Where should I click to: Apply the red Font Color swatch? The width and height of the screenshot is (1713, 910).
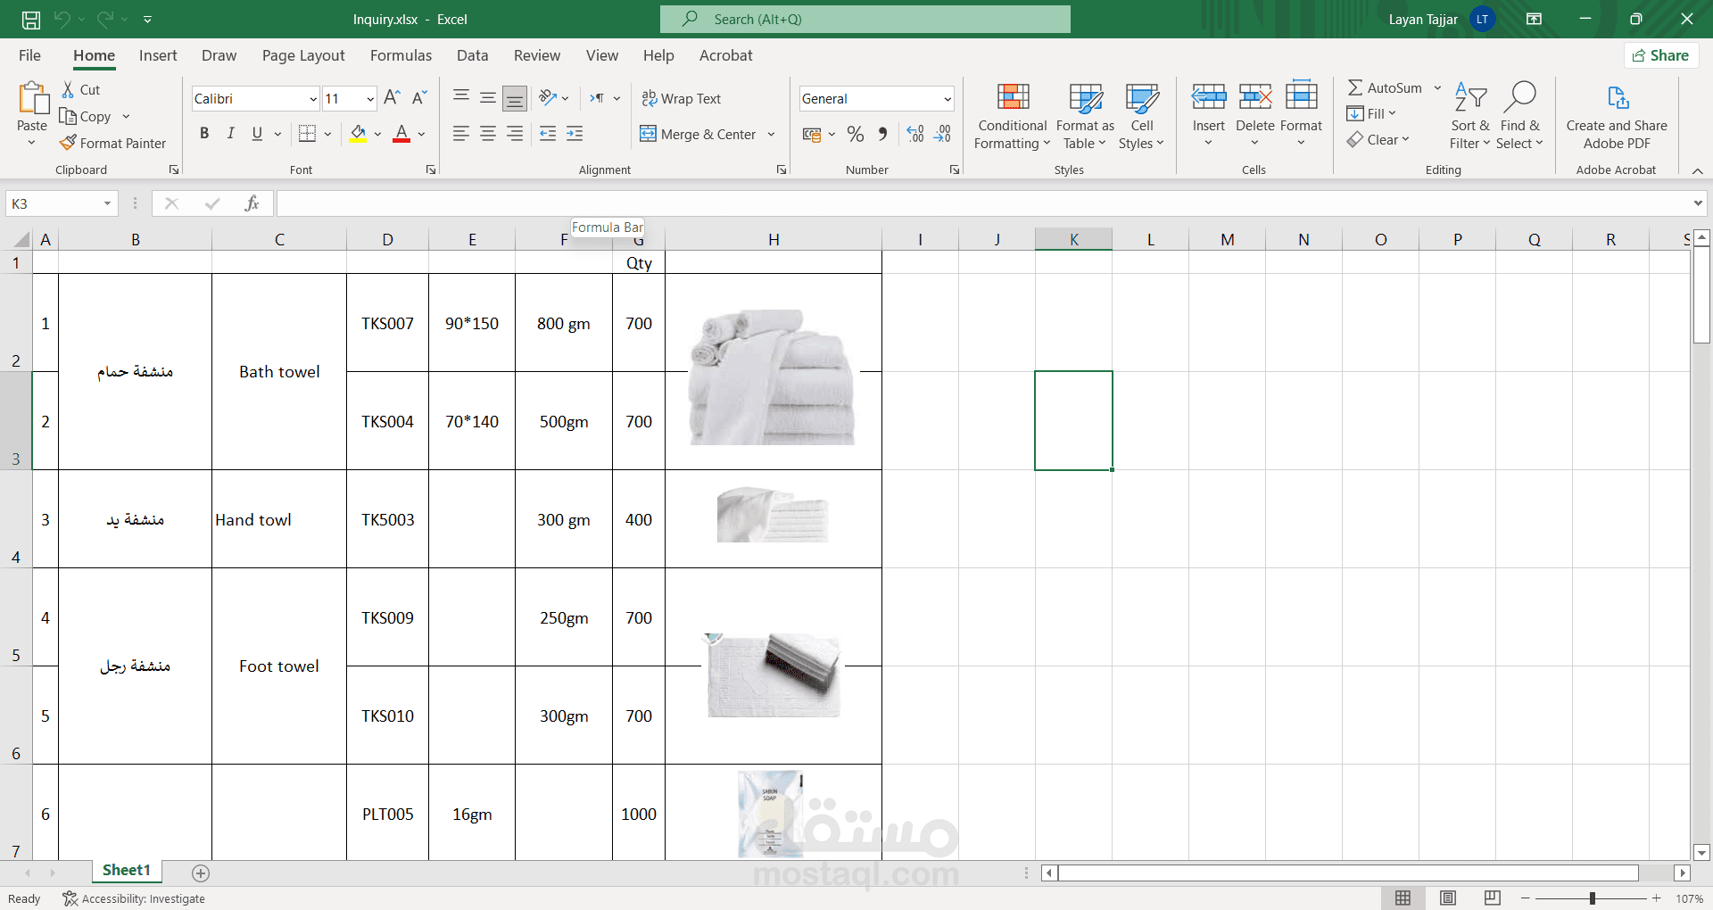(401, 134)
